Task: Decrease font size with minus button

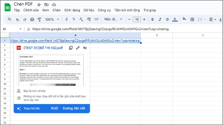Action: 129,19
